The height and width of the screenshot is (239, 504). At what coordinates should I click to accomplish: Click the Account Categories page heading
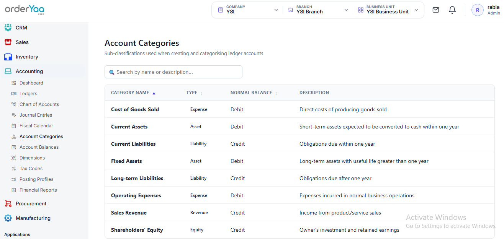point(142,43)
